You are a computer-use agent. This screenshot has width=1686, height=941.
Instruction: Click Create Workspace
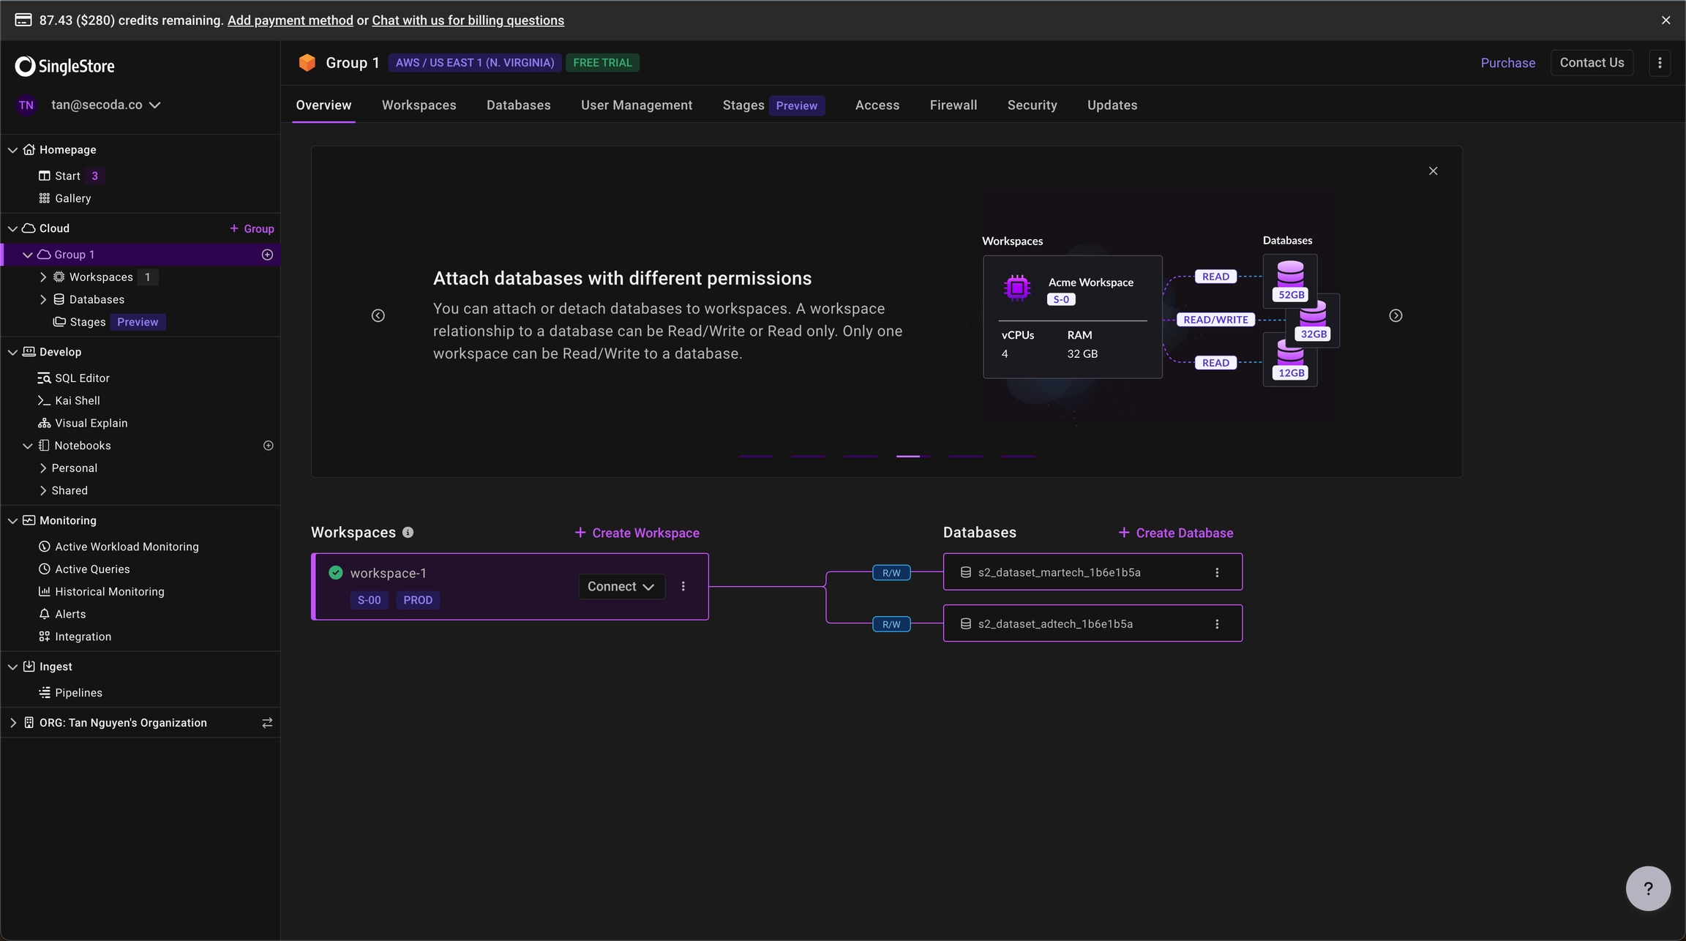[637, 533]
